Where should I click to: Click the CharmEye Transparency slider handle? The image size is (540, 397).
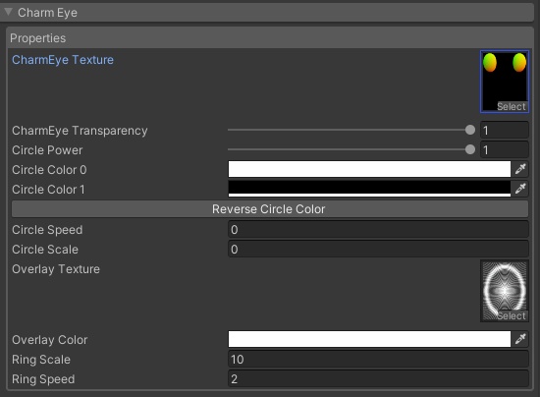click(x=469, y=130)
